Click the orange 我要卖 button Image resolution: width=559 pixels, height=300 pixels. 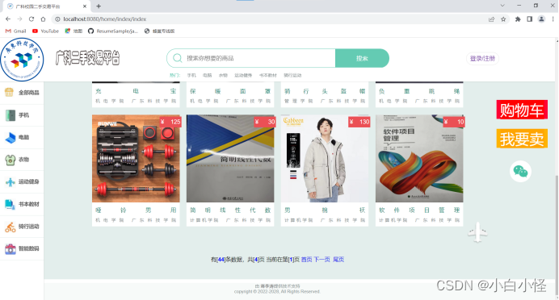coord(522,139)
